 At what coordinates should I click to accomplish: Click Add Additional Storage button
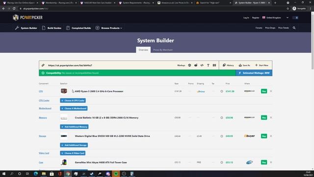(x=74, y=145)
